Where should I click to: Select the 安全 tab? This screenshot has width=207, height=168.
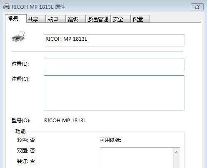(x=121, y=19)
